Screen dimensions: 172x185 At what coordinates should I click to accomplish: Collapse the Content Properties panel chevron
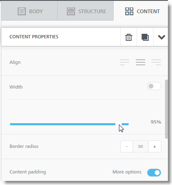[x=161, y=37]
